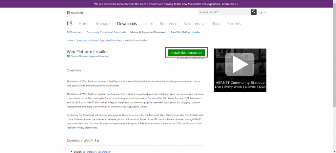Open the Forums menu item
Screen dimensions: 336x153
pyautogui.click(x=234, y=24)
